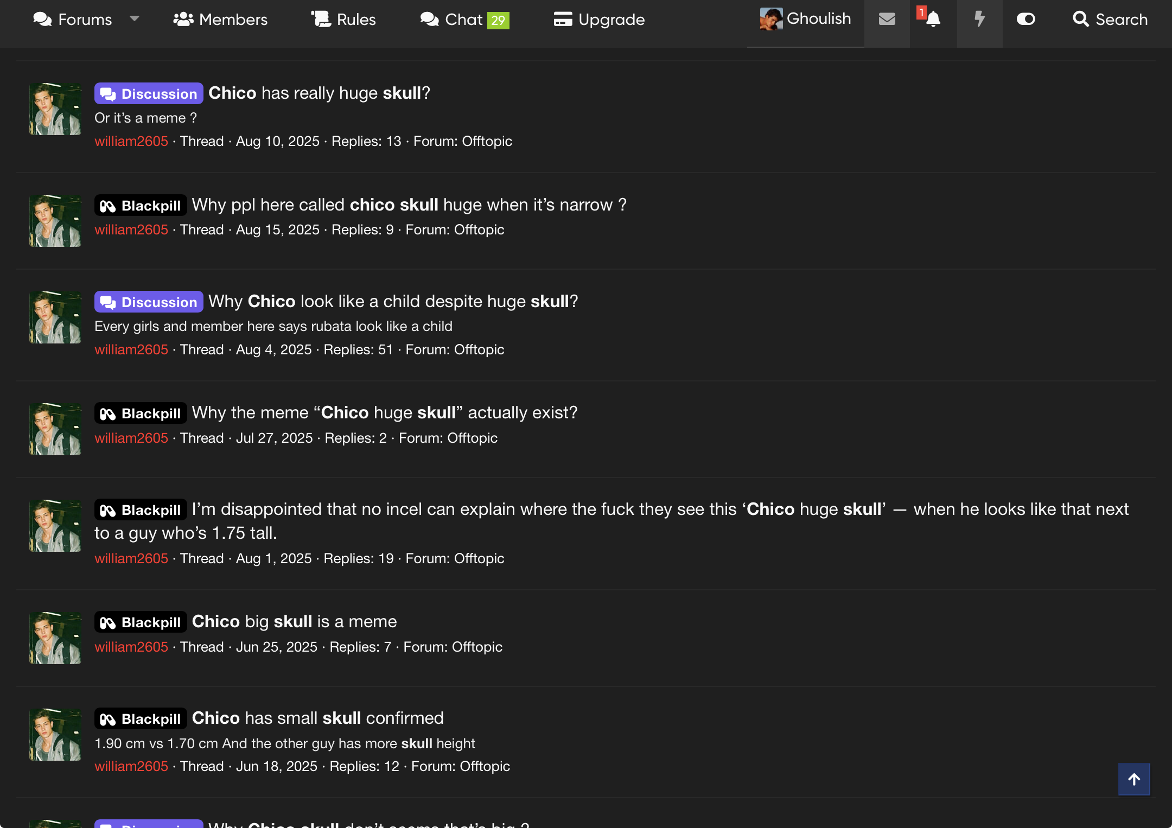
Task: Click Blackpill tag on 'Chico big skull is a meme'
Action: [x=141, y=622]
